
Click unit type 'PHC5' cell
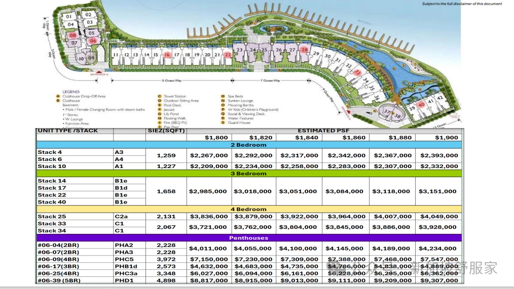pyautogui.click(x=124, y=259)
